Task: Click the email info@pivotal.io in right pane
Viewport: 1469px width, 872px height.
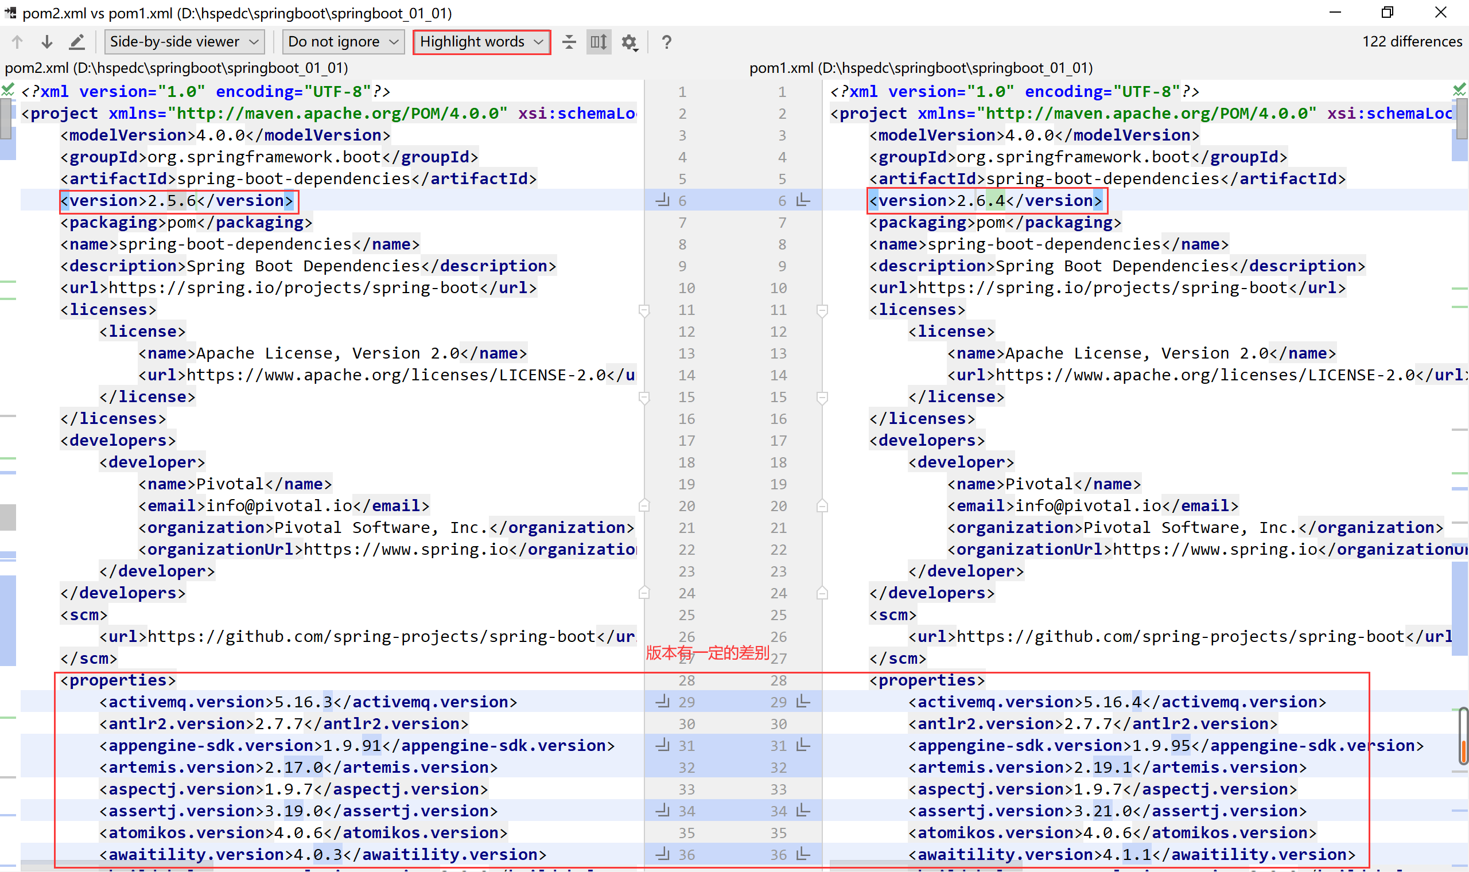Action: click(x=1093, y=506)
